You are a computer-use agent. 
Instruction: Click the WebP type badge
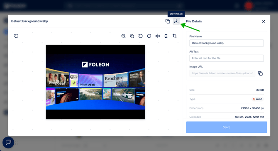point(258,99)
